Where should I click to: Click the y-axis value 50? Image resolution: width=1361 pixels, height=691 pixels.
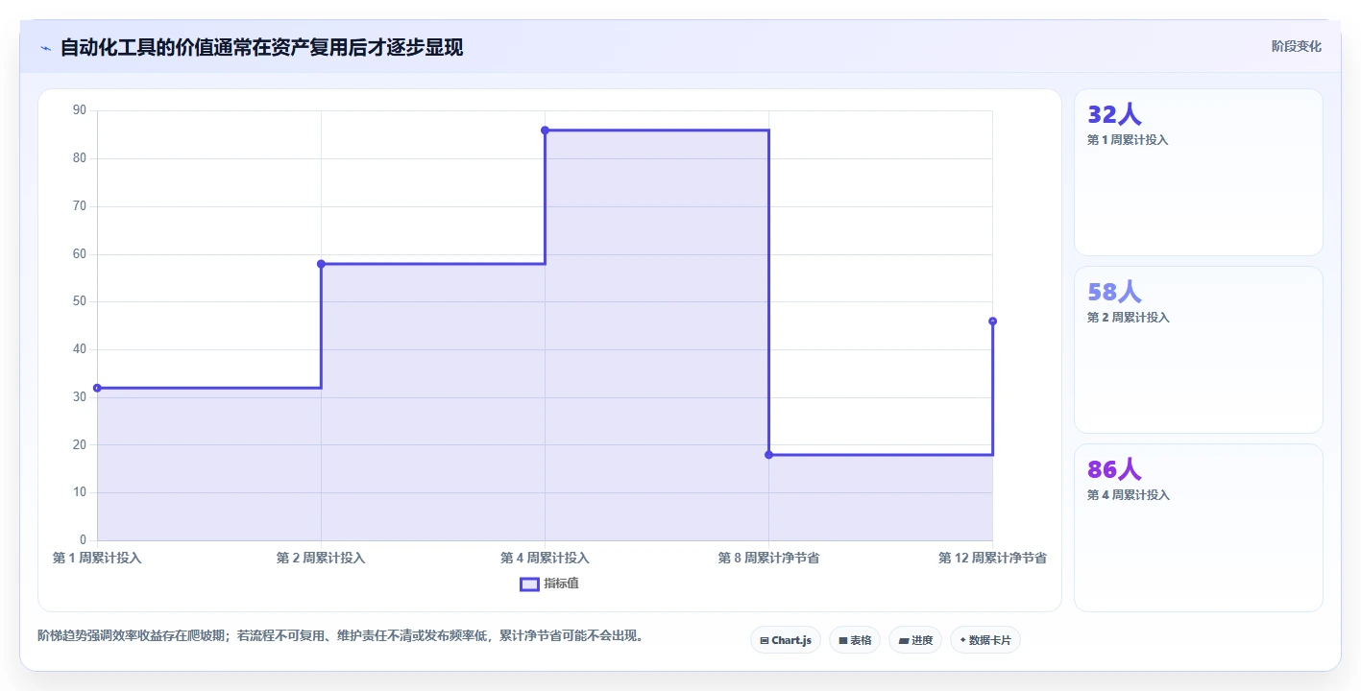(x=80, y=301)
